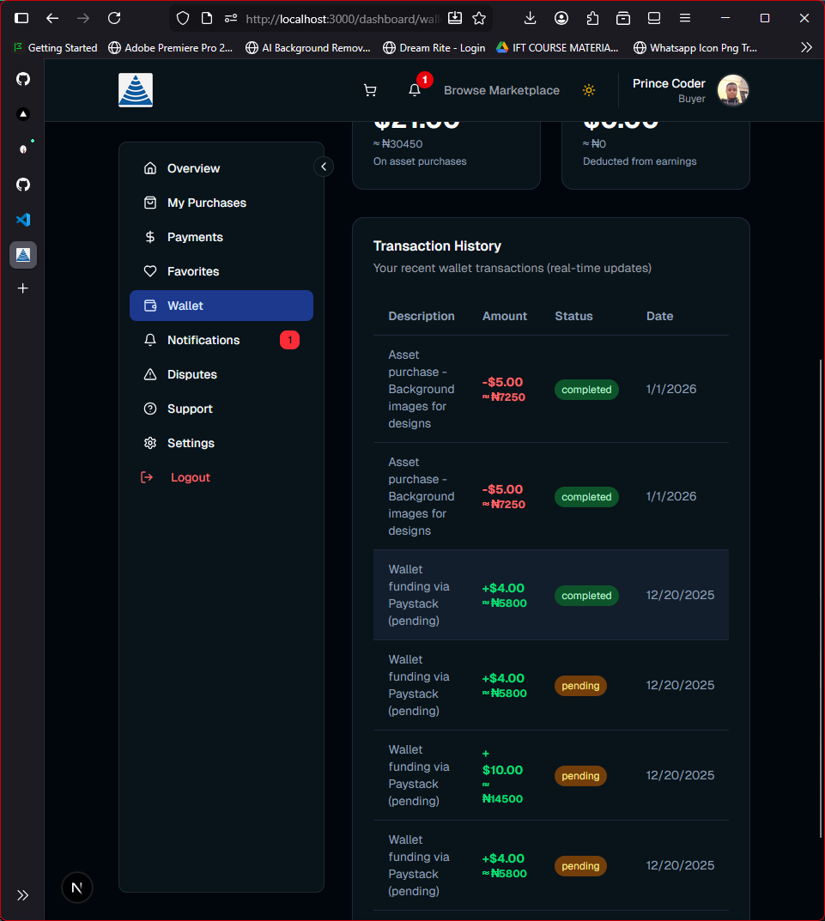The width and height of the screenshot is (825, 921).
Task: Open the Prince Coder profile avatar
Action: [733, 90]
